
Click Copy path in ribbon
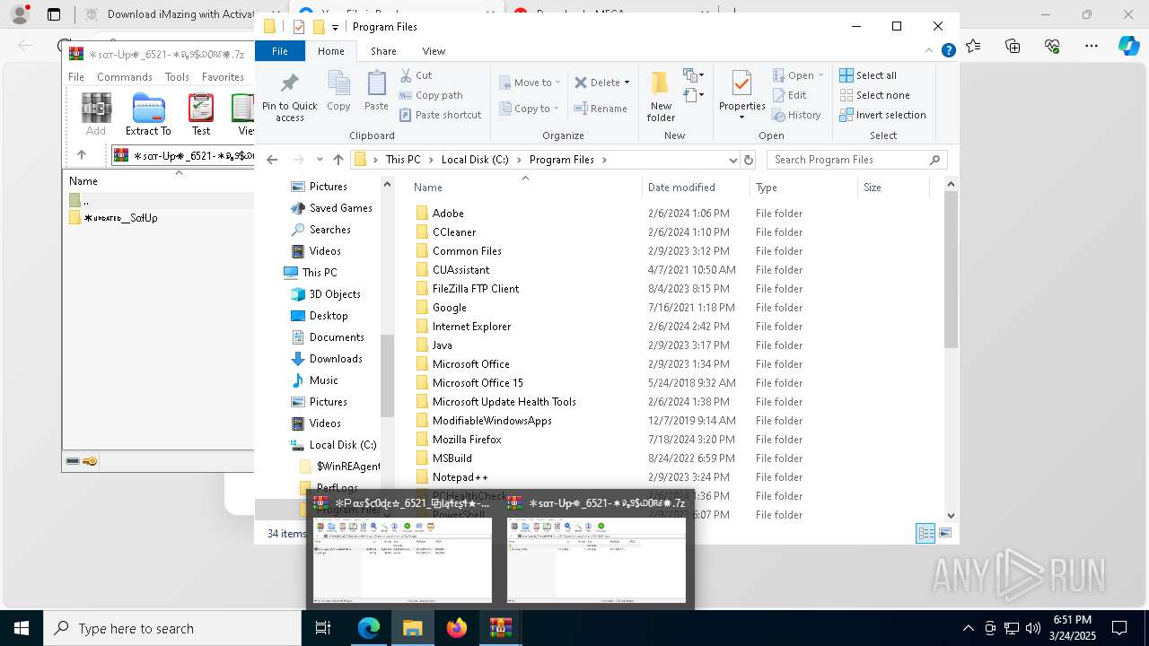pyautogui.click(x=431, y=95)
